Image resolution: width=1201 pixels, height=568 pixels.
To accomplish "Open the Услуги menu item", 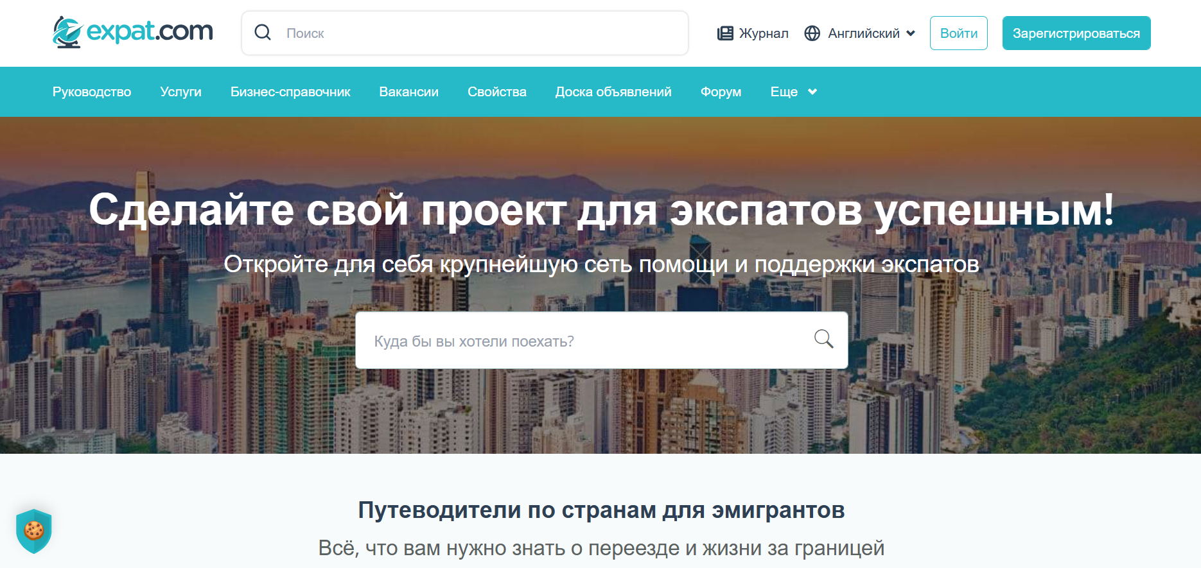I will coord(180,92).
